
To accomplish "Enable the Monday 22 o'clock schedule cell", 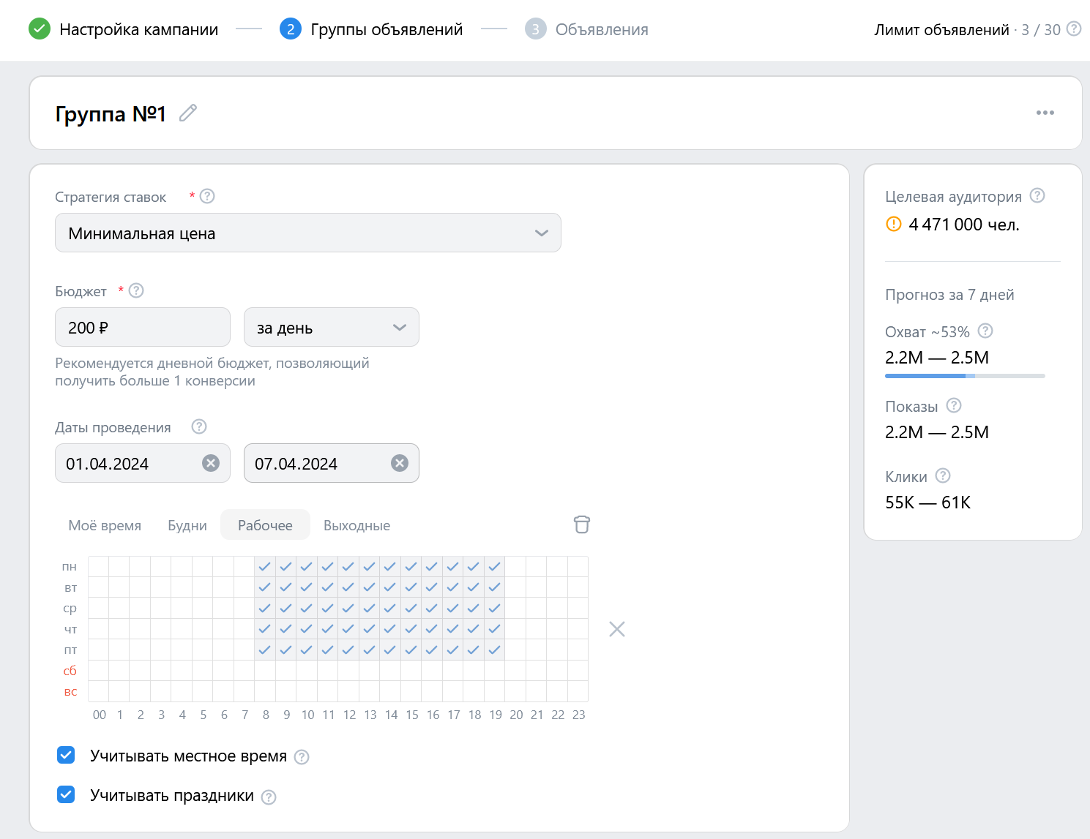I will click(557, 567).
